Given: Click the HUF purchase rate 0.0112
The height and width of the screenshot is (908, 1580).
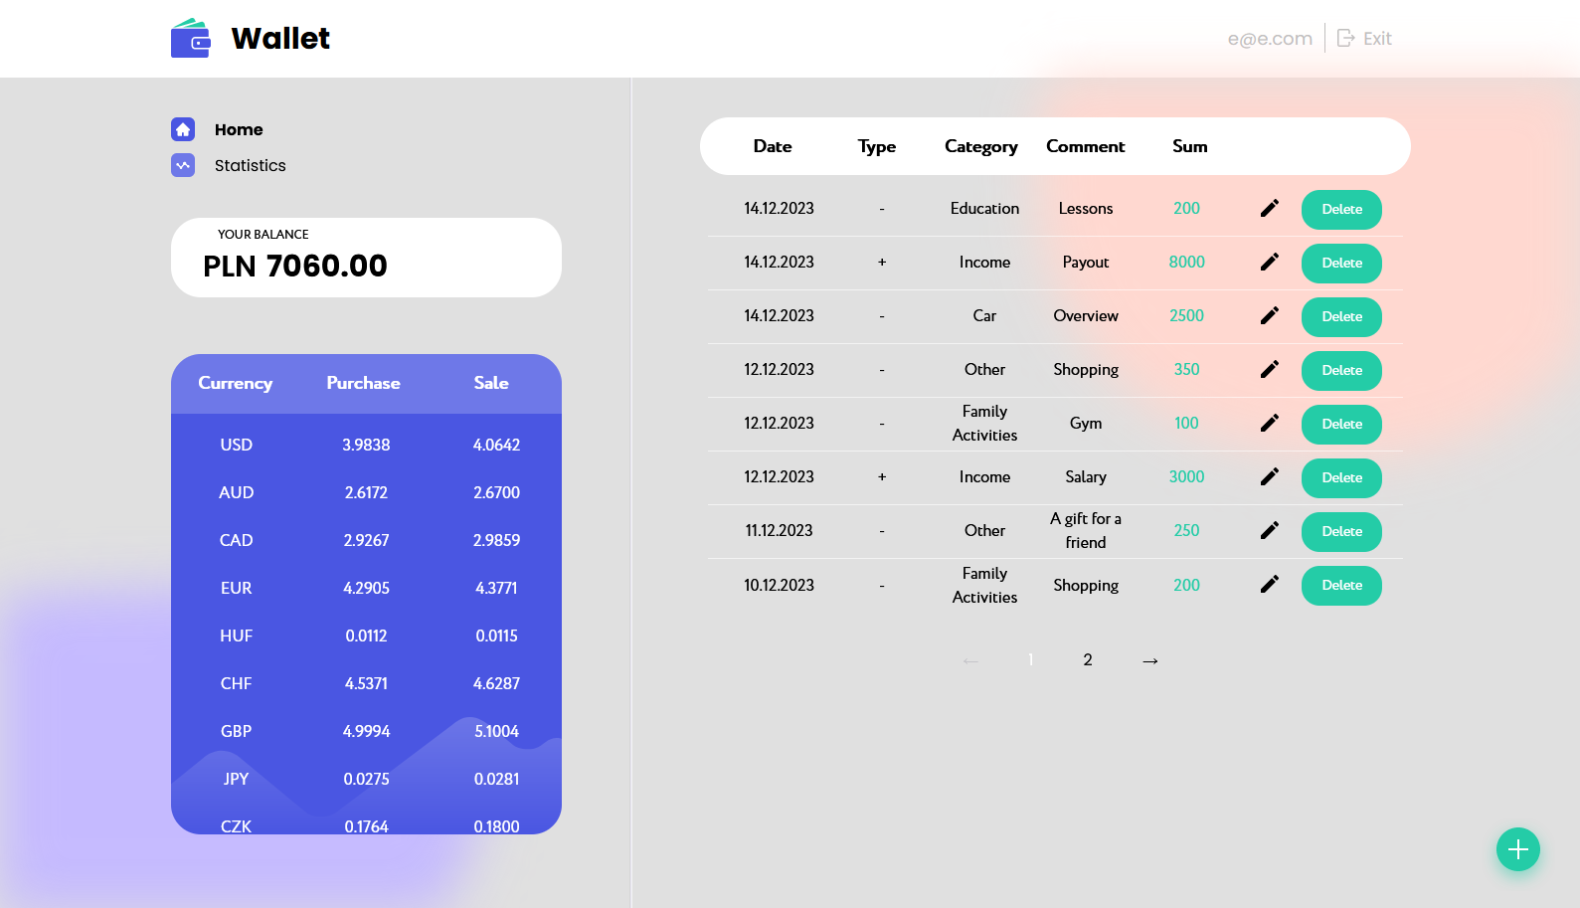Looking at the screenshot, I should coord(366,636).
